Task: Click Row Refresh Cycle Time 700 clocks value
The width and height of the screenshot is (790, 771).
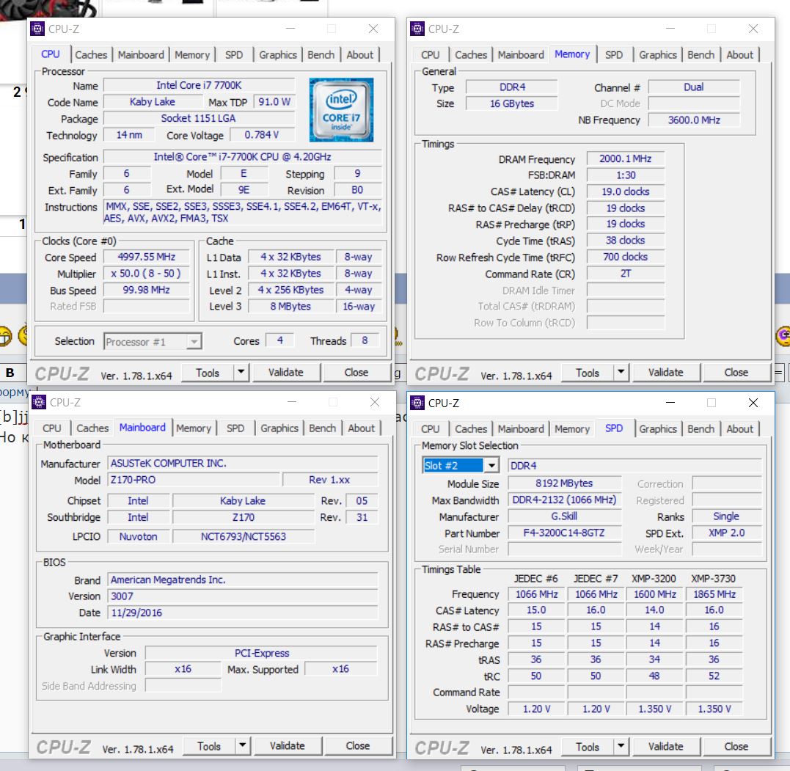Action: (625, 257)
